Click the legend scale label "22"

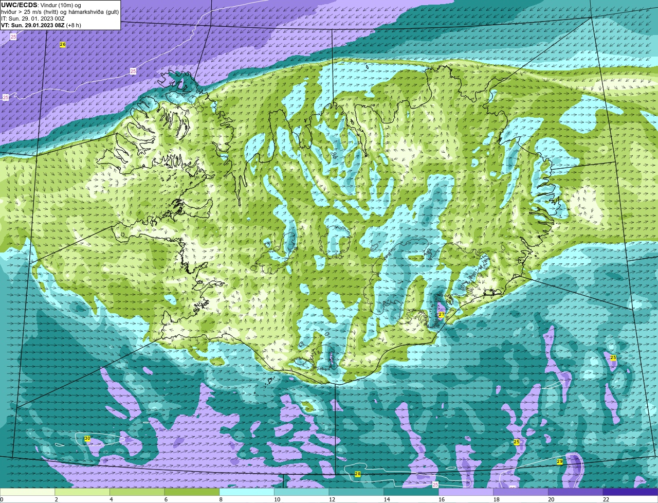coord(606,499)
